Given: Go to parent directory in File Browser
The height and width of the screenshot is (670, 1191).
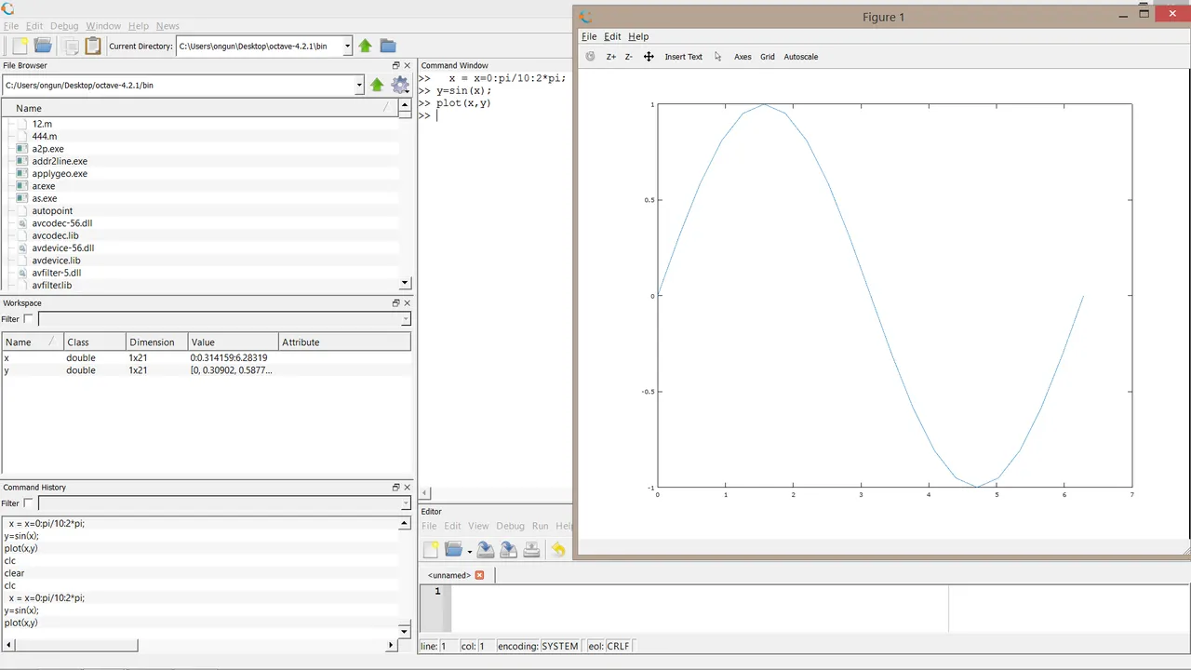Looking at the screenshot, I should [377, 85].
